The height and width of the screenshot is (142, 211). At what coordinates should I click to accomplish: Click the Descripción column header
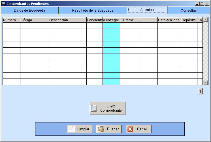click(67, 20)
